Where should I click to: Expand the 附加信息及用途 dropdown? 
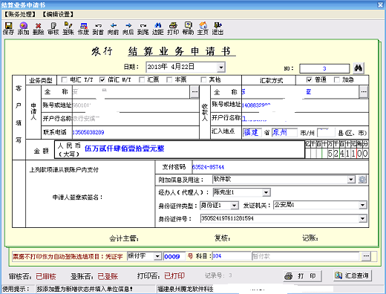[351, 180]
